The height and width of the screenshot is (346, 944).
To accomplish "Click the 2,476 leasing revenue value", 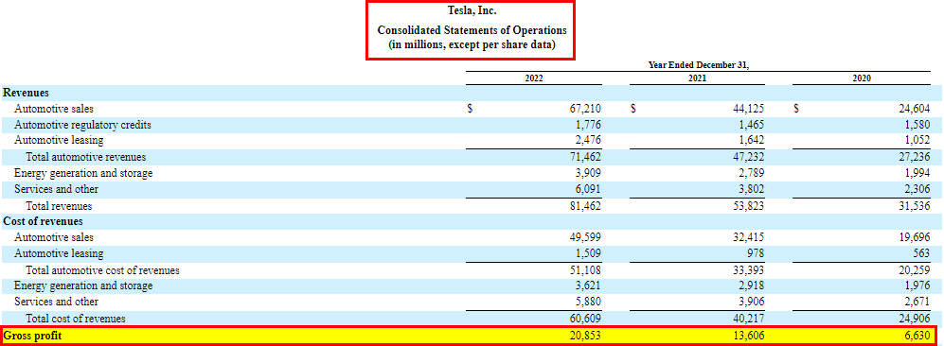I will tap(589, 141).
